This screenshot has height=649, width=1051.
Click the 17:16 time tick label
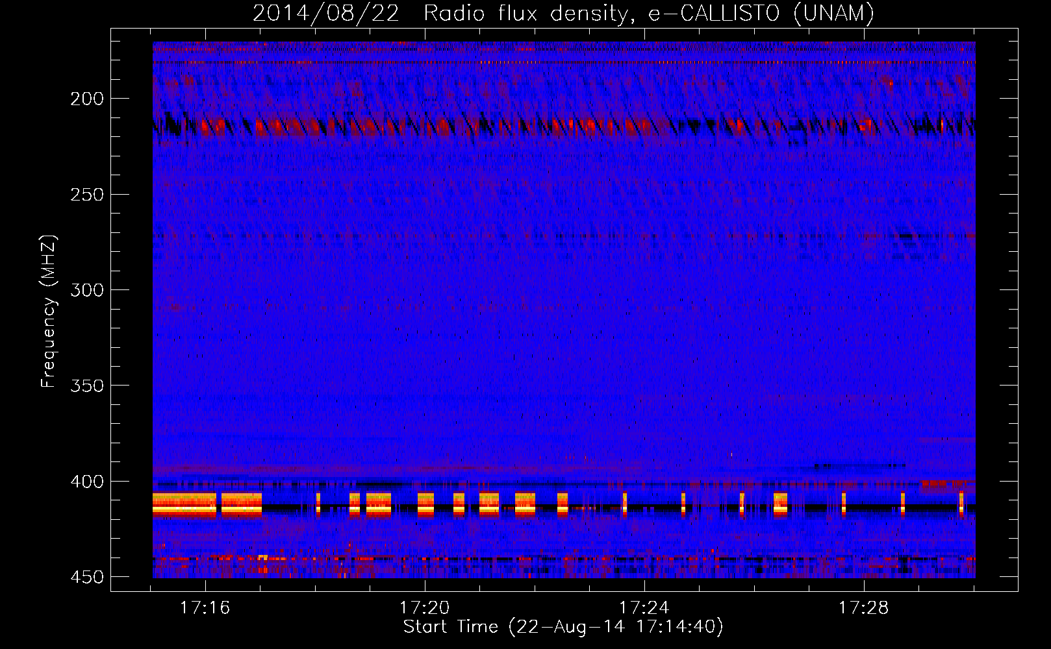205,608
